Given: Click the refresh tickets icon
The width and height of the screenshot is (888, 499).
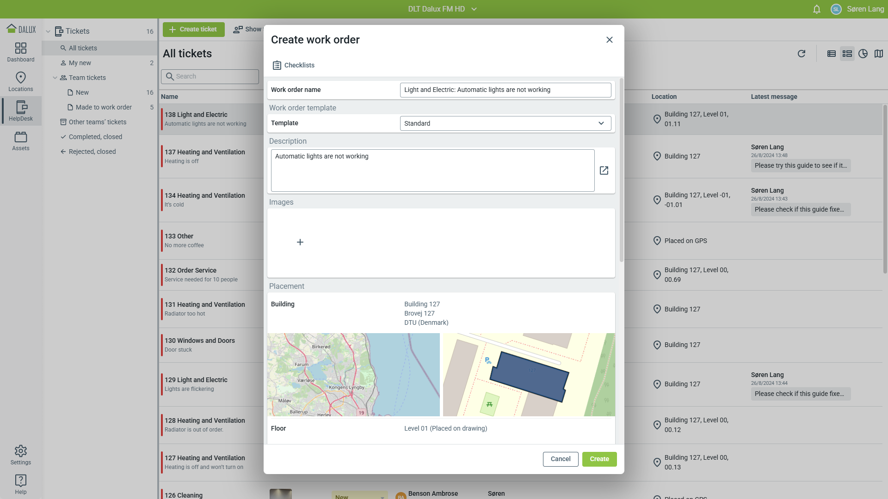Looking at the screenshot, I should [802, 54].
